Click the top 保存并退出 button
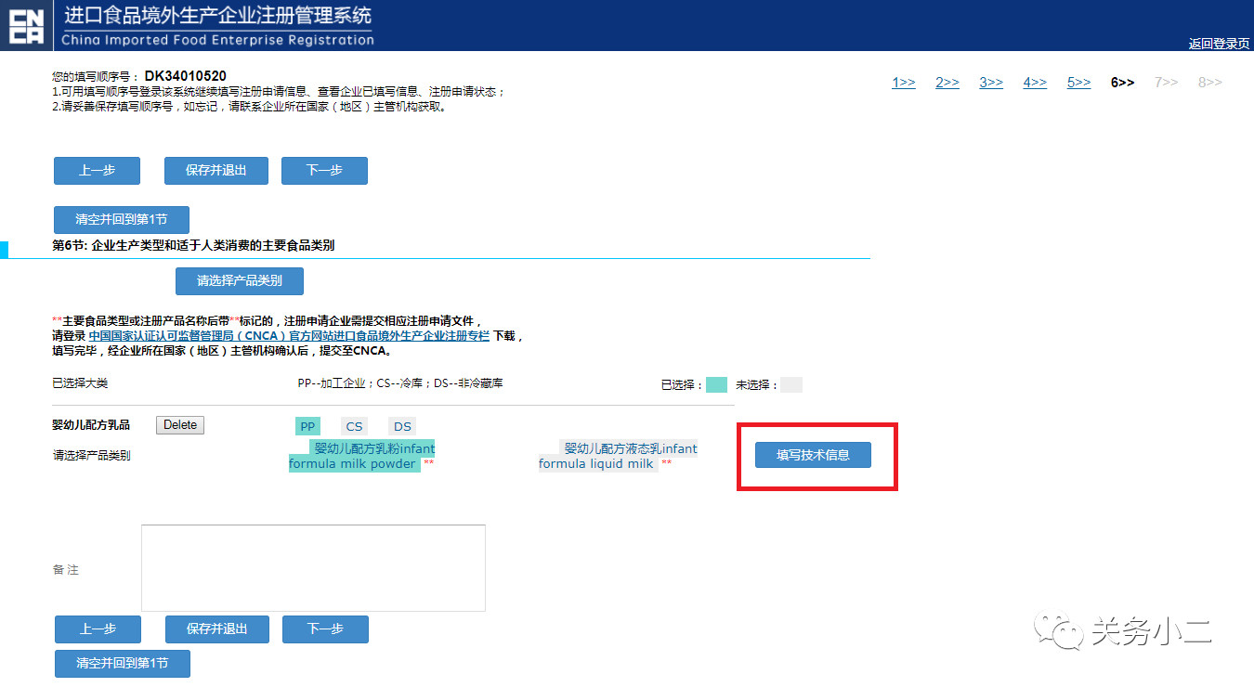Image resolution: width=1254 pixels, height=687 pixels. [216, 171]
